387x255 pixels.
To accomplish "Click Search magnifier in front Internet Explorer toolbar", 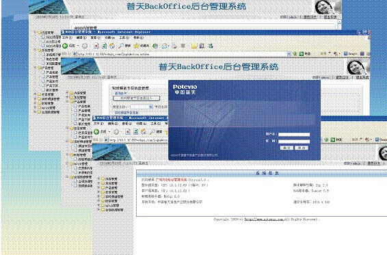I will [152, 132].
